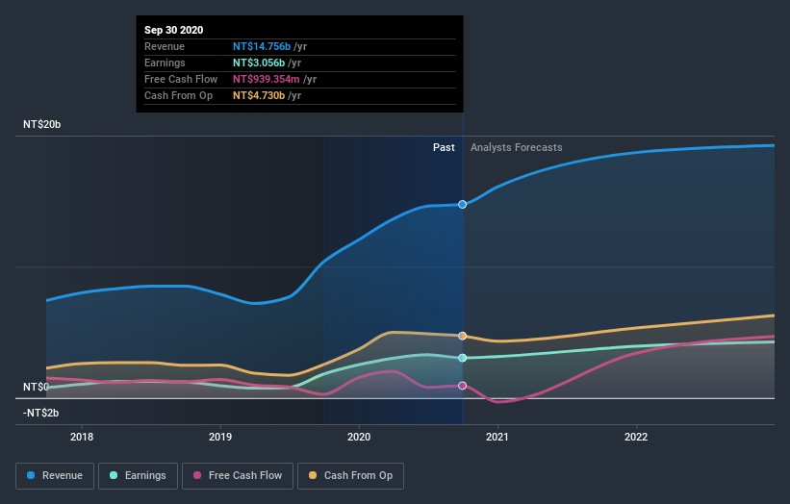The image size is (790, 504).
Task: Toggle the Revenue legend button
Action: pyautogui.click(x=55, y=476)
